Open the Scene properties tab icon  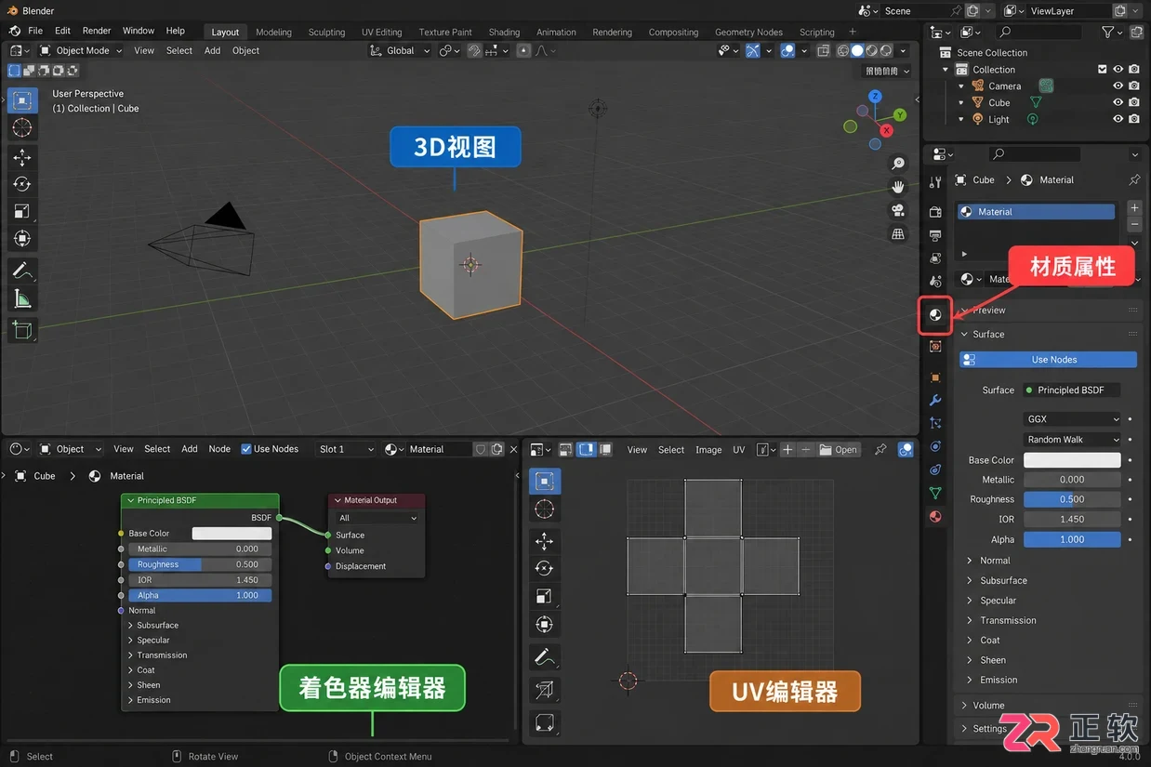[935, 281]
